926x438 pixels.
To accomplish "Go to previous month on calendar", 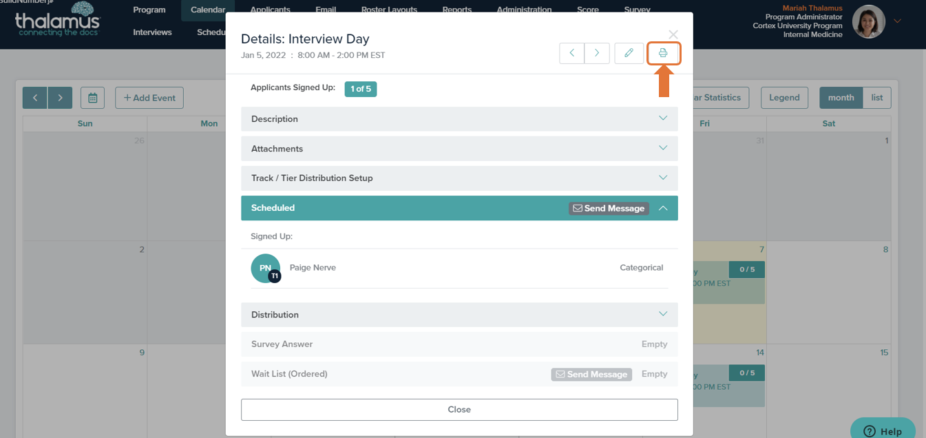I will [x=35, y=98].
